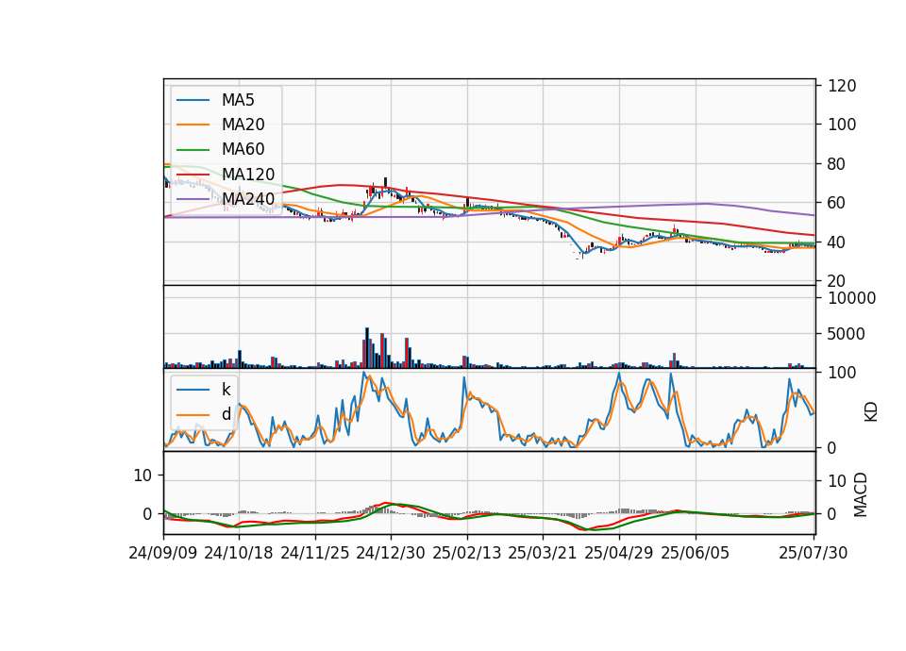Click the MA240 legend label
Viewport: 906px width, 651px height.
248,199
